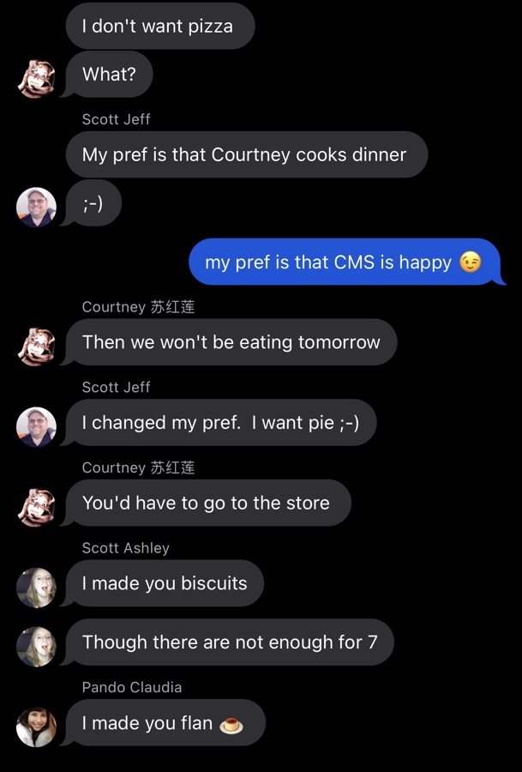Image resolution: width=522 pixels, height=772 pixels.
Task: Tap the winking emoji in the blue message
Action: tap(471, 262)
